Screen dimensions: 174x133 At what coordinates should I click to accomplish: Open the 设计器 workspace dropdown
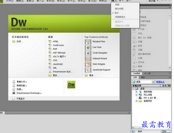[154, 1]
